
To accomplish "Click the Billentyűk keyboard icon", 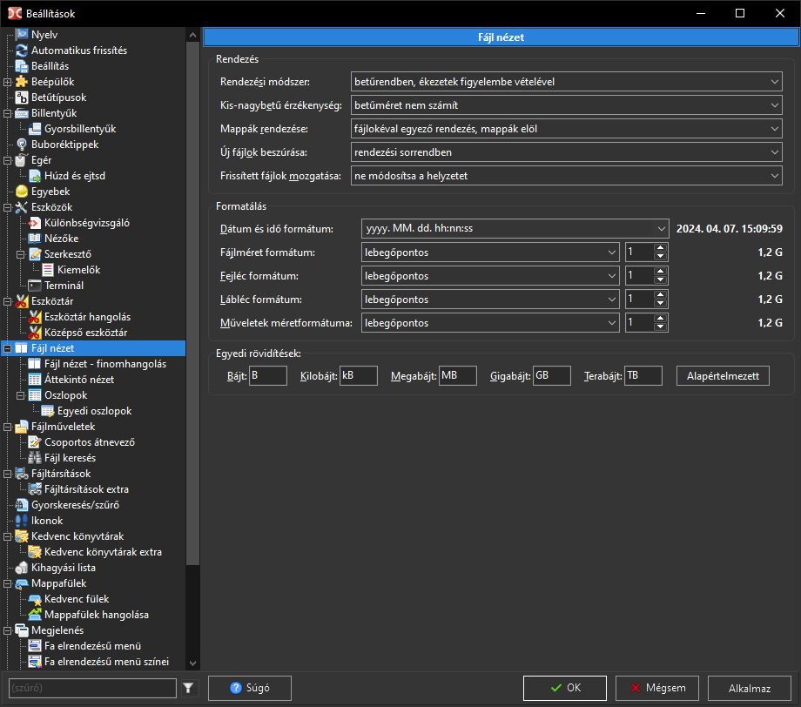I will tap(22, 113).
